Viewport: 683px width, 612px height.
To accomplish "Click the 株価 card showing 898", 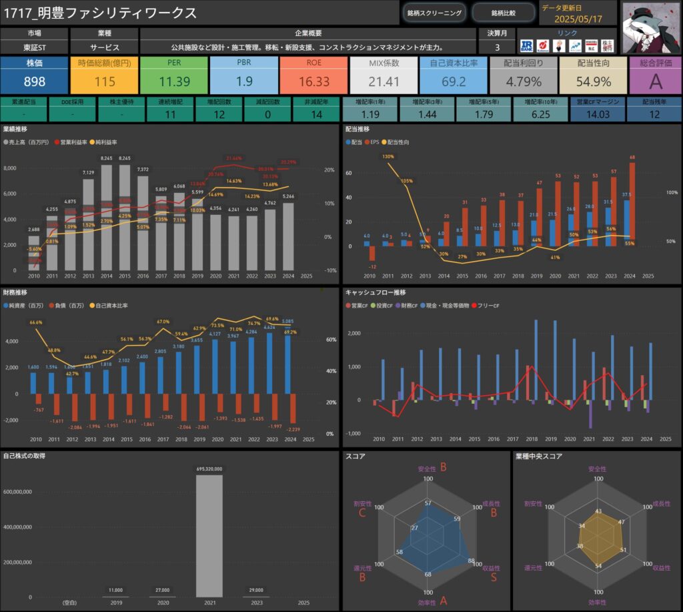I will [35, 75].
